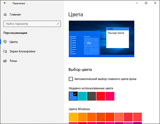Image resolution: width=160 pixels, height=124 pixels.
Task: Enable Автоматический выбор главного цвета фона checkbox
Action: coord(71,79)
